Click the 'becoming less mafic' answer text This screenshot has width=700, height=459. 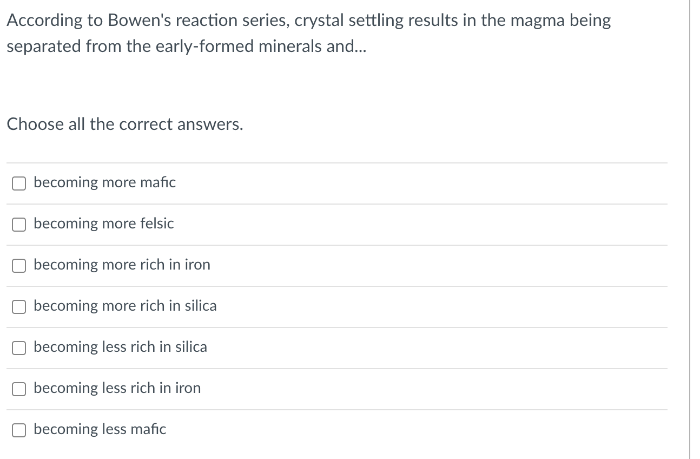100,429
